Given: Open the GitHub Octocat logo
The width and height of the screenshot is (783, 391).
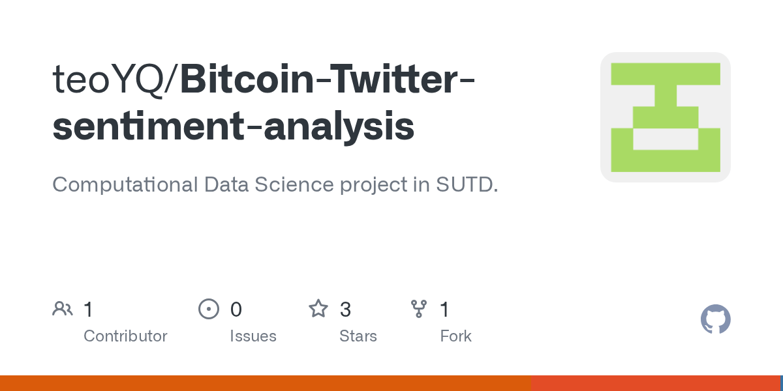Looking at the screenshot, I should click(715, 319).
